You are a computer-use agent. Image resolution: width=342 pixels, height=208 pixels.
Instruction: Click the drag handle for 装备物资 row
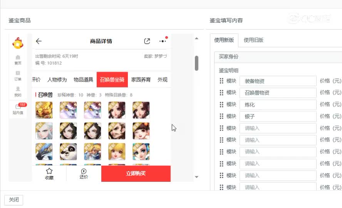click(221, 81)
